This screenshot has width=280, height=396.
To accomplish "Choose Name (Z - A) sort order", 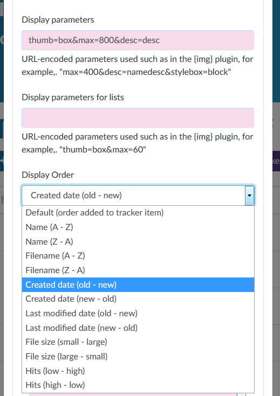I will click(x=138, y=242).
